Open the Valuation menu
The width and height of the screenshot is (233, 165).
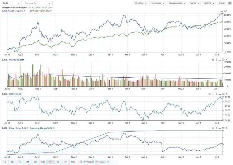[141, 3]
